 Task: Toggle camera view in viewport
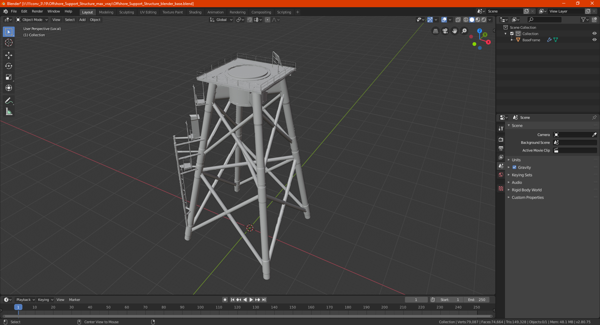click(445, 31)
